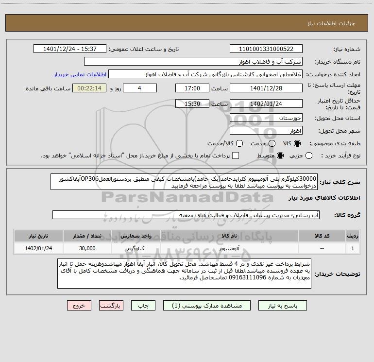Click the remaining time countdown 00:22:14
Viewport: 374px width, 362px height.
pos(89,88)
